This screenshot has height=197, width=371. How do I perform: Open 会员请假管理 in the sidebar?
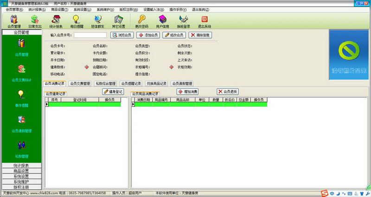tap(21, 124)
